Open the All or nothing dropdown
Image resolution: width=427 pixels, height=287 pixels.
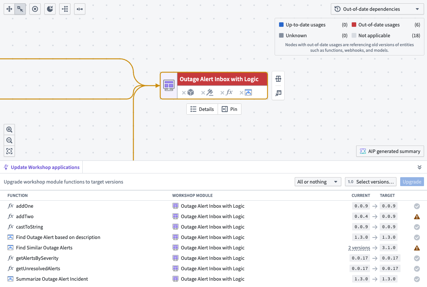(x=318, y=182)
